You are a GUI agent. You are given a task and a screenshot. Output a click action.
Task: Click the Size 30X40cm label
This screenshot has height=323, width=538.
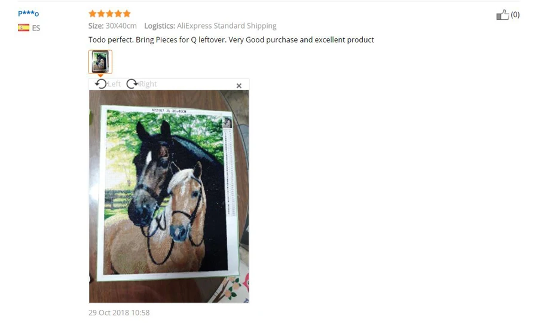(112, 26)
